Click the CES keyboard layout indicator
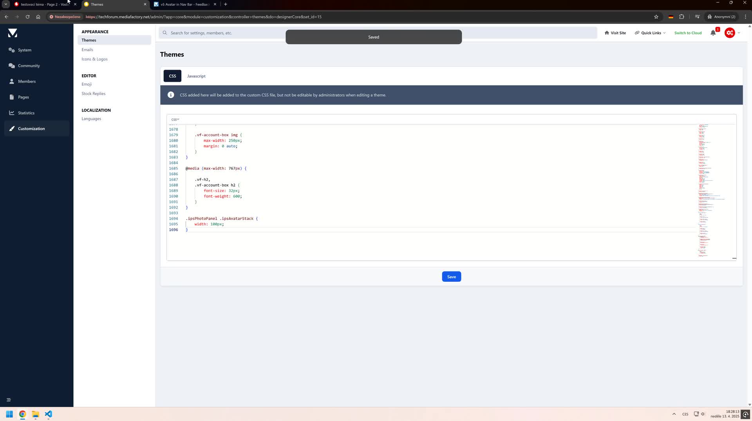 coord(685,414)
